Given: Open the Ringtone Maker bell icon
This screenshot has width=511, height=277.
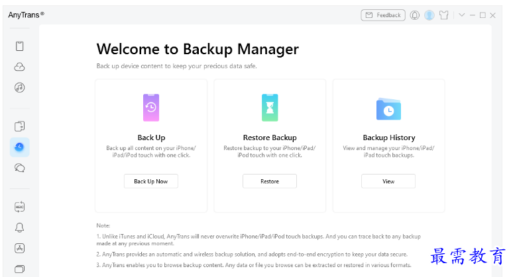Looking at the screenshot, I should pos(20,227).
